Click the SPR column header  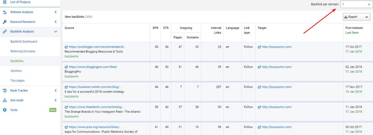pyautogui.click(x=155, y=28)
